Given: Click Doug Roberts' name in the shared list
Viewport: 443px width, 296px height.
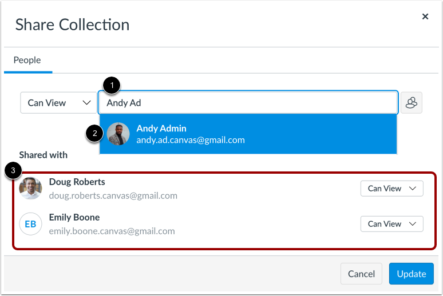Looking at the screenshot, I should click(77, 182).
